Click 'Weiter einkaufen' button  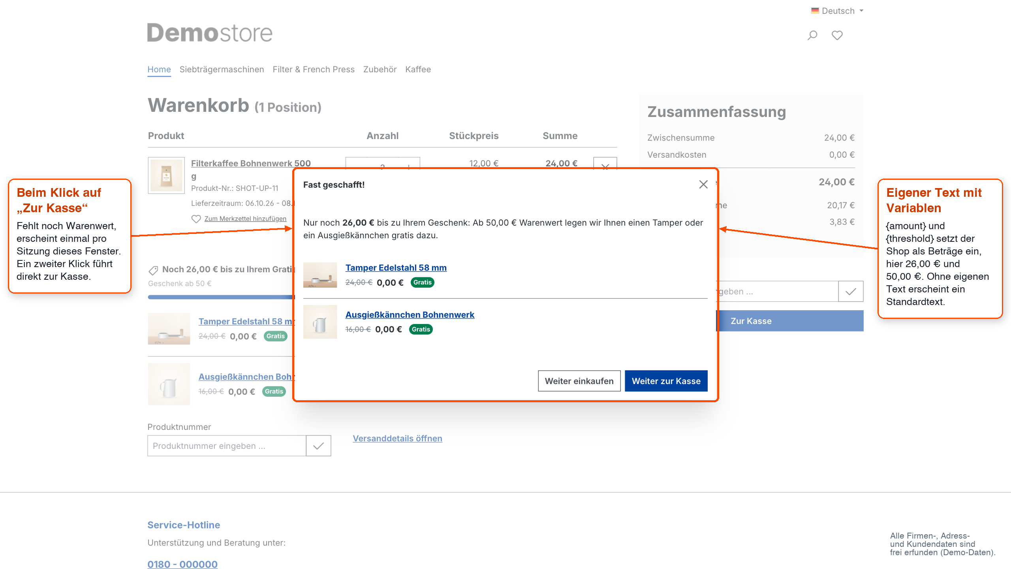(579, 381)
